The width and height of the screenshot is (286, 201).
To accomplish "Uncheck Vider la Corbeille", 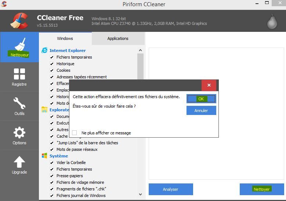I will coord(52,163).
